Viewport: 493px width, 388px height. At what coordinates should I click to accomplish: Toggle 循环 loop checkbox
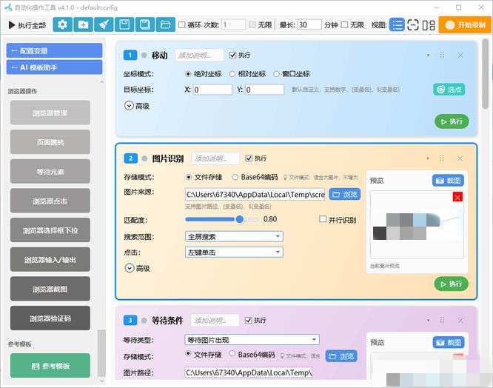(x=182, y=24)
